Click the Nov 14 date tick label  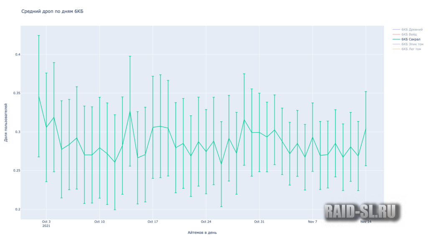(x=366, y=222)
